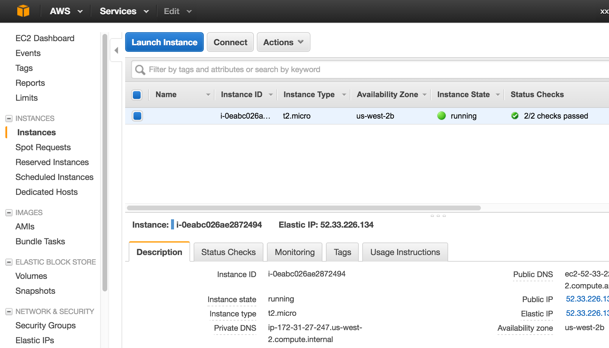This screenshot has width=609, height=348.
Task: Click the green running status dot
Action: pos(441,116)
